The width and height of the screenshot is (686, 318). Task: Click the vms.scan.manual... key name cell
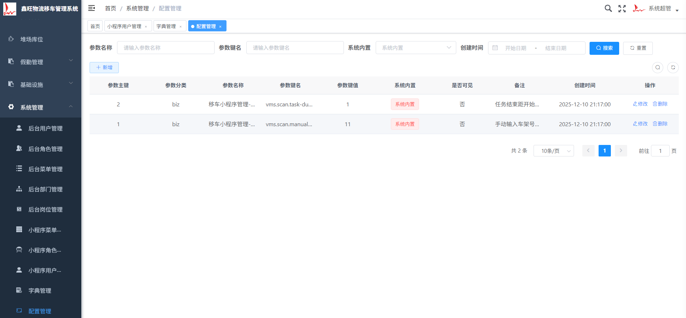289,124
